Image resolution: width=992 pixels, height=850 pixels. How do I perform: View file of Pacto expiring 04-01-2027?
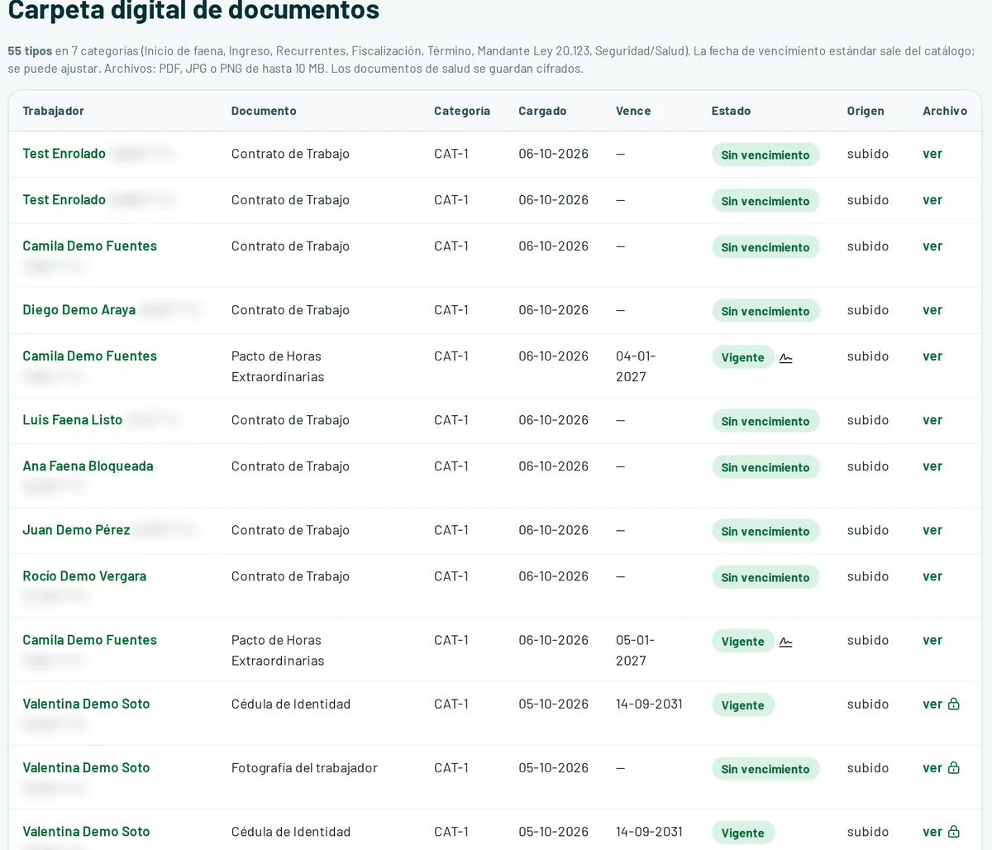pyautogui.click(x=932, y=356)
